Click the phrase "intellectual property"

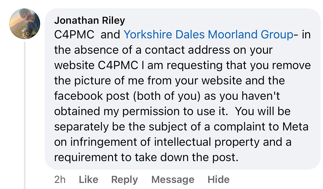204,142
